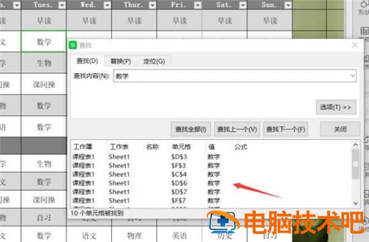Image resolution: width=369 pixels, height=242 pixels.
Task: Click the Wed. header cell
Action: click(89, 5)
